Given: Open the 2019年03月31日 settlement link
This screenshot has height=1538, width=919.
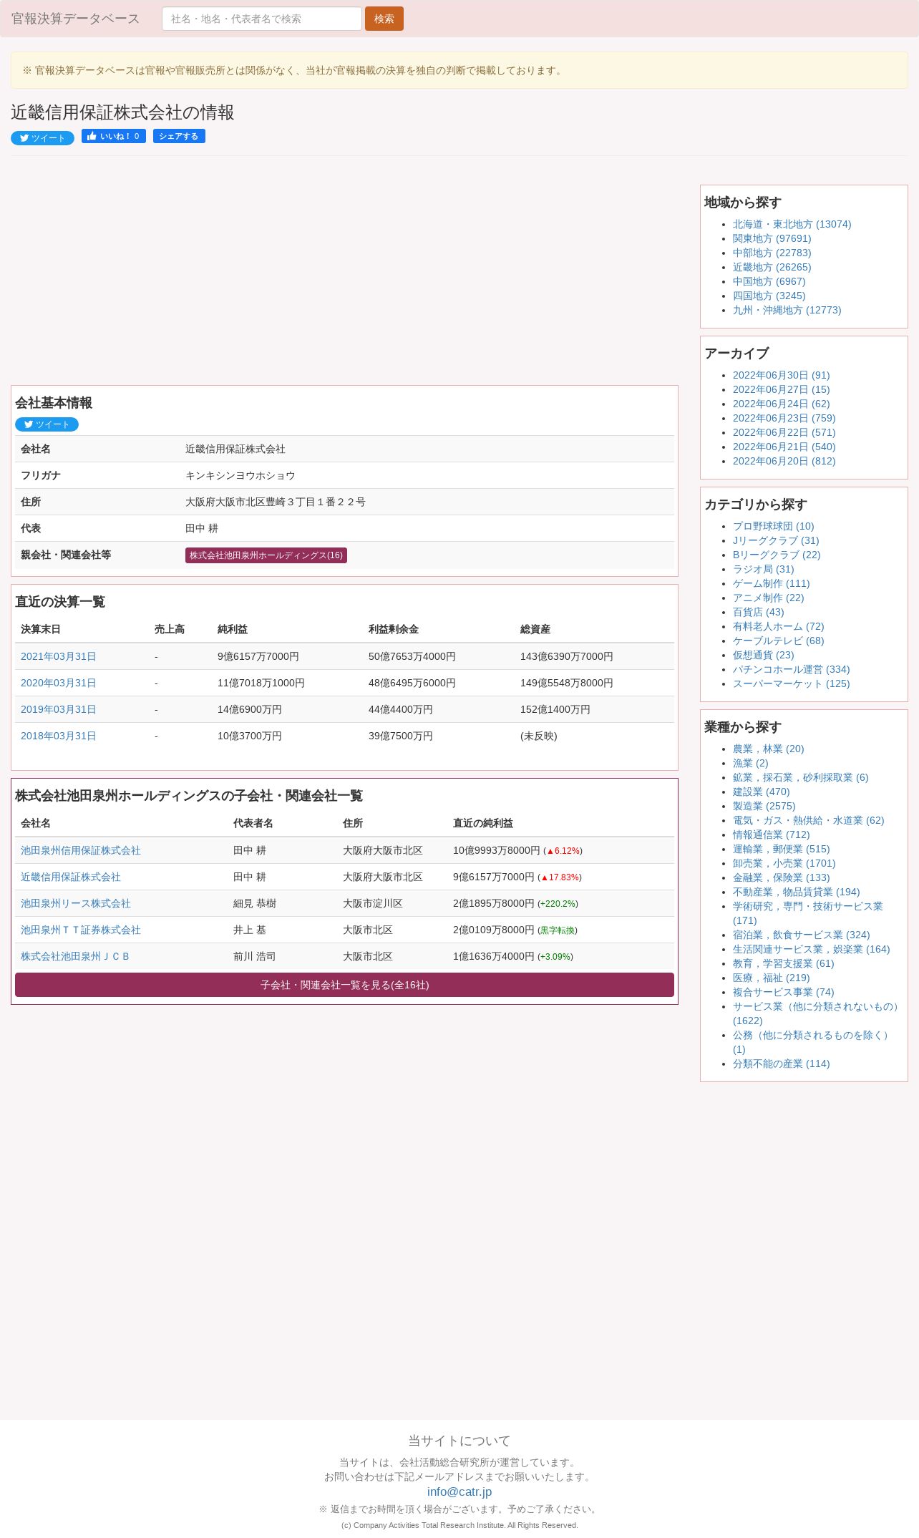Looking at the screenshot, I should click(59, 709).
